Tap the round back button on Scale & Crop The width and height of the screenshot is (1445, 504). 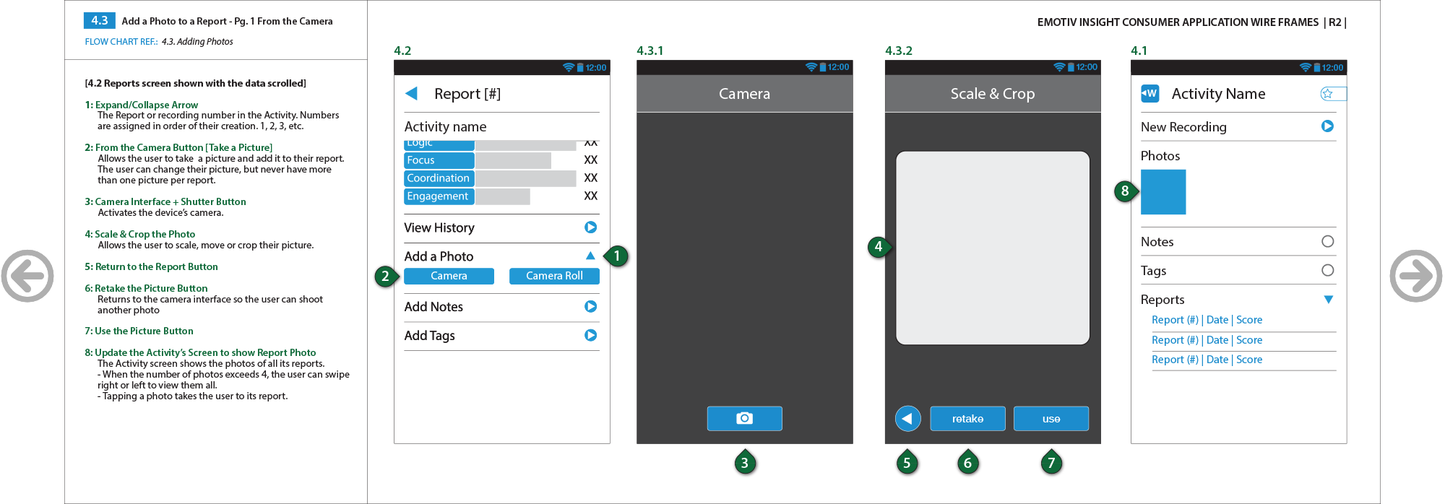click(907, 419)
